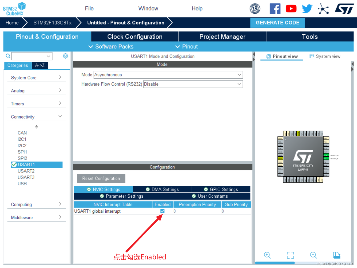Click the best-fit icon below the chip diagram
Screen dimensions: 357x268
pyautogui.click(x=290, y=255)
